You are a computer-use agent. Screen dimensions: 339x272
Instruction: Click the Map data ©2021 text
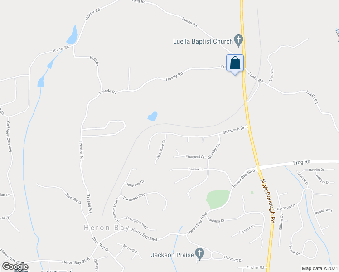tap(320, 268)
